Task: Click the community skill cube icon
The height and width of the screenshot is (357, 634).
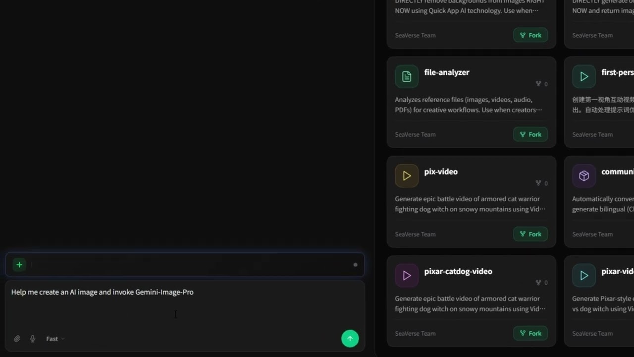Action: (x=584, y=176)
